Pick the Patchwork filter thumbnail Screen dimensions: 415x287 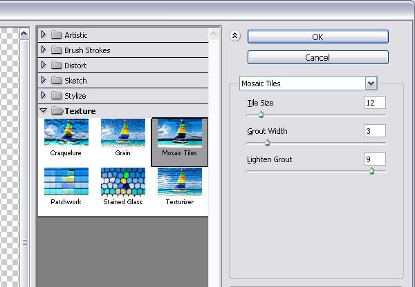66,181
